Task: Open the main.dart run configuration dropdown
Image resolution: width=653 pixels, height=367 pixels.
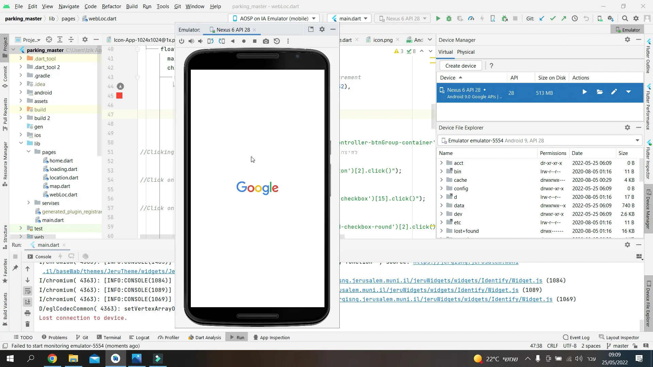Action: coord(349,18)
